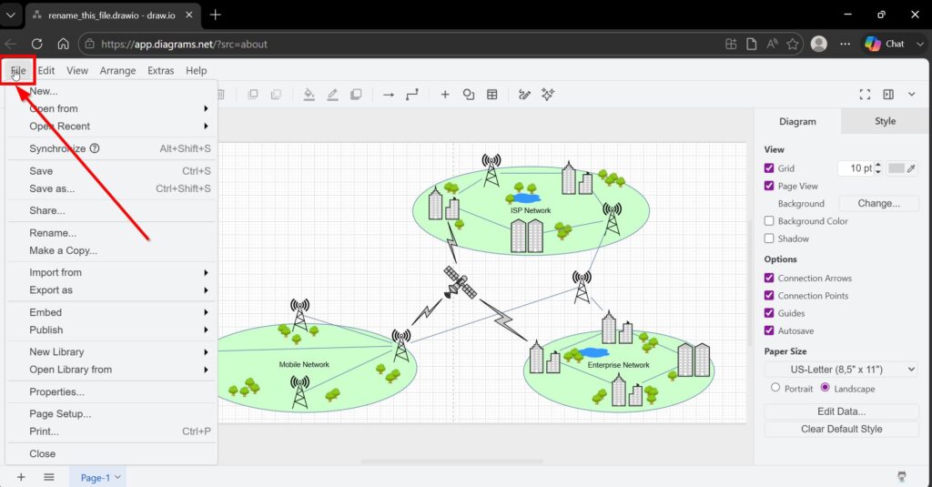Image resolution: width=932 pixels, height=487 pixels.
Task: Open the US-Letter paper size dropdown
Action: click(841, 370)
